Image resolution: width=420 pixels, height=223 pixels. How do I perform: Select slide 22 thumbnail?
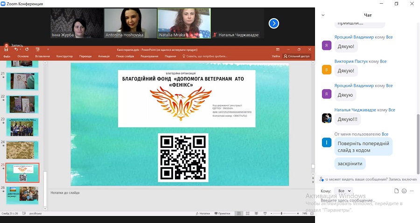pos(22,105)
